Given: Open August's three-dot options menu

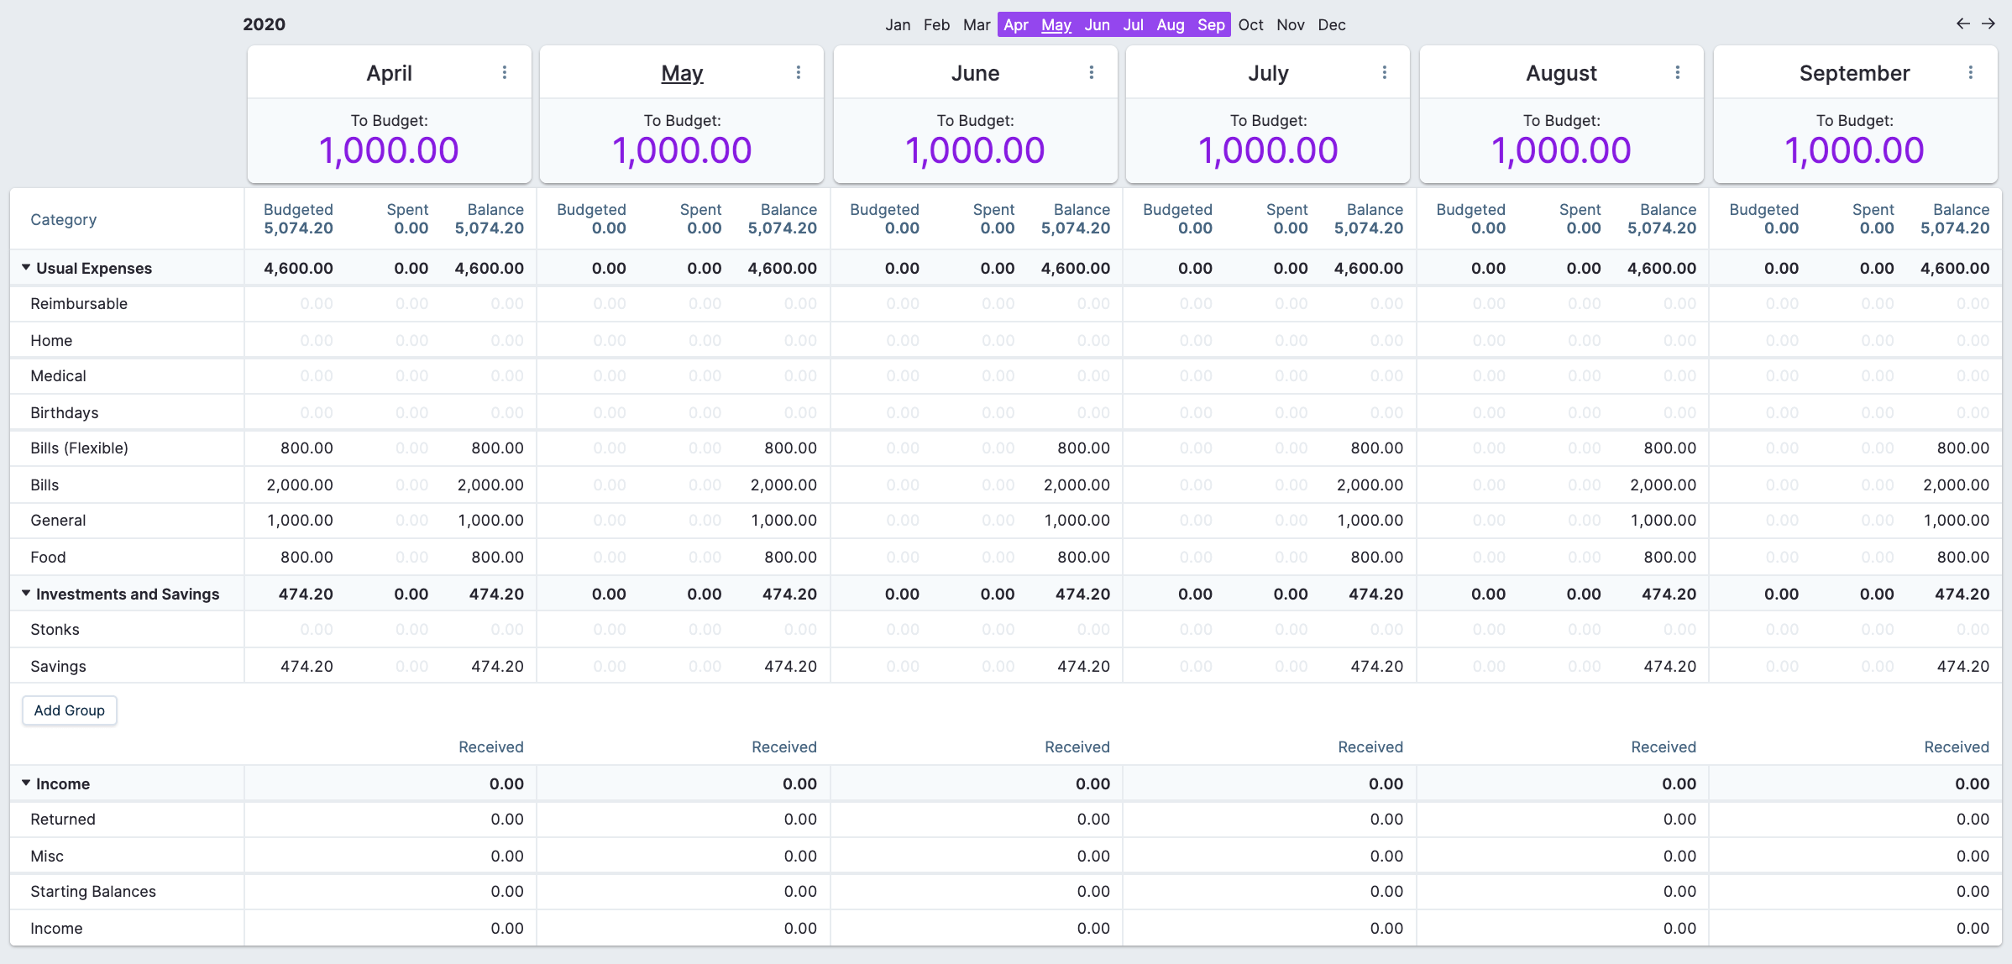Looking at the screenshot, I should click(x=1677, y=73).
